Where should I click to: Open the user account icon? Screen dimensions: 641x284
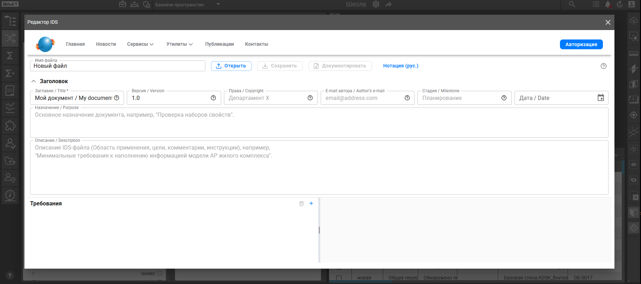[632, 4]
